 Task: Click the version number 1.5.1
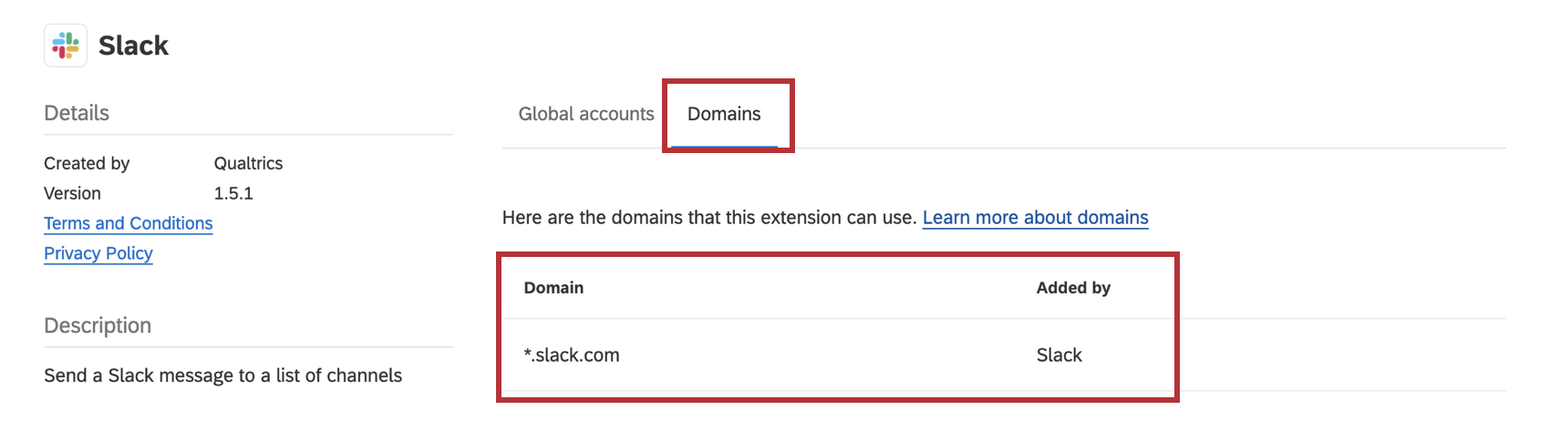coord(233,193)
